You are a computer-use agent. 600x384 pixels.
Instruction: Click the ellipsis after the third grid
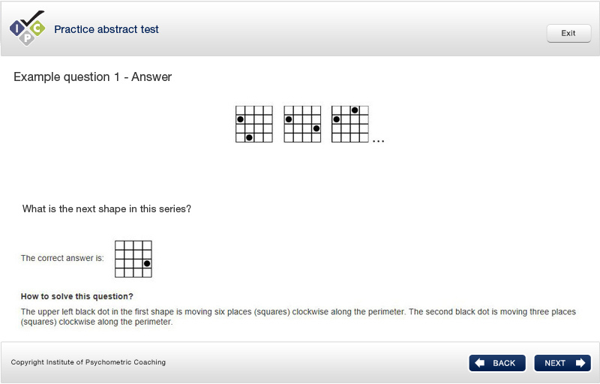click(x=378, y=142)
